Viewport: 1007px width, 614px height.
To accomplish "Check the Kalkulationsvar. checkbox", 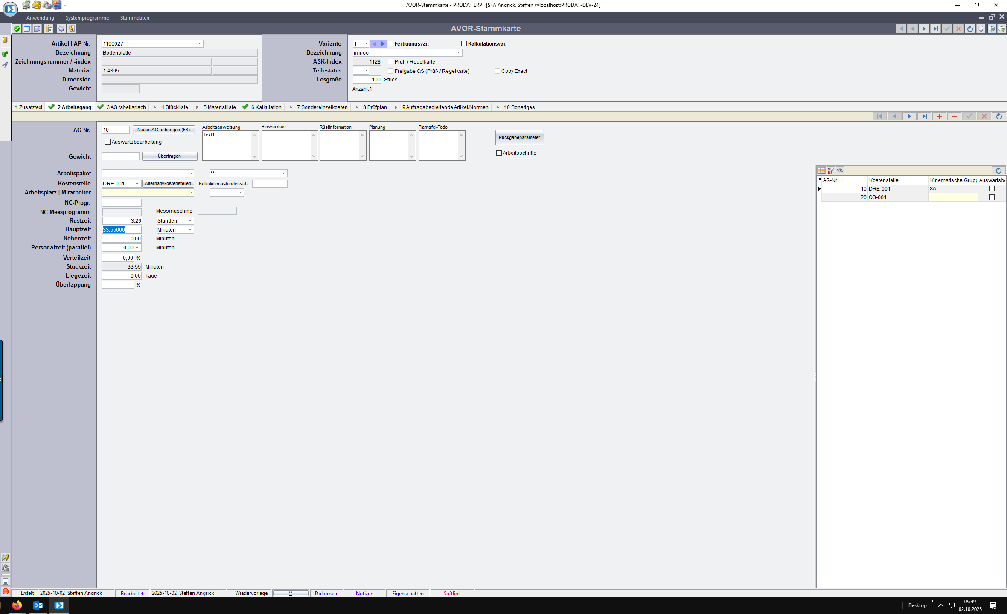I will [464, 44].
